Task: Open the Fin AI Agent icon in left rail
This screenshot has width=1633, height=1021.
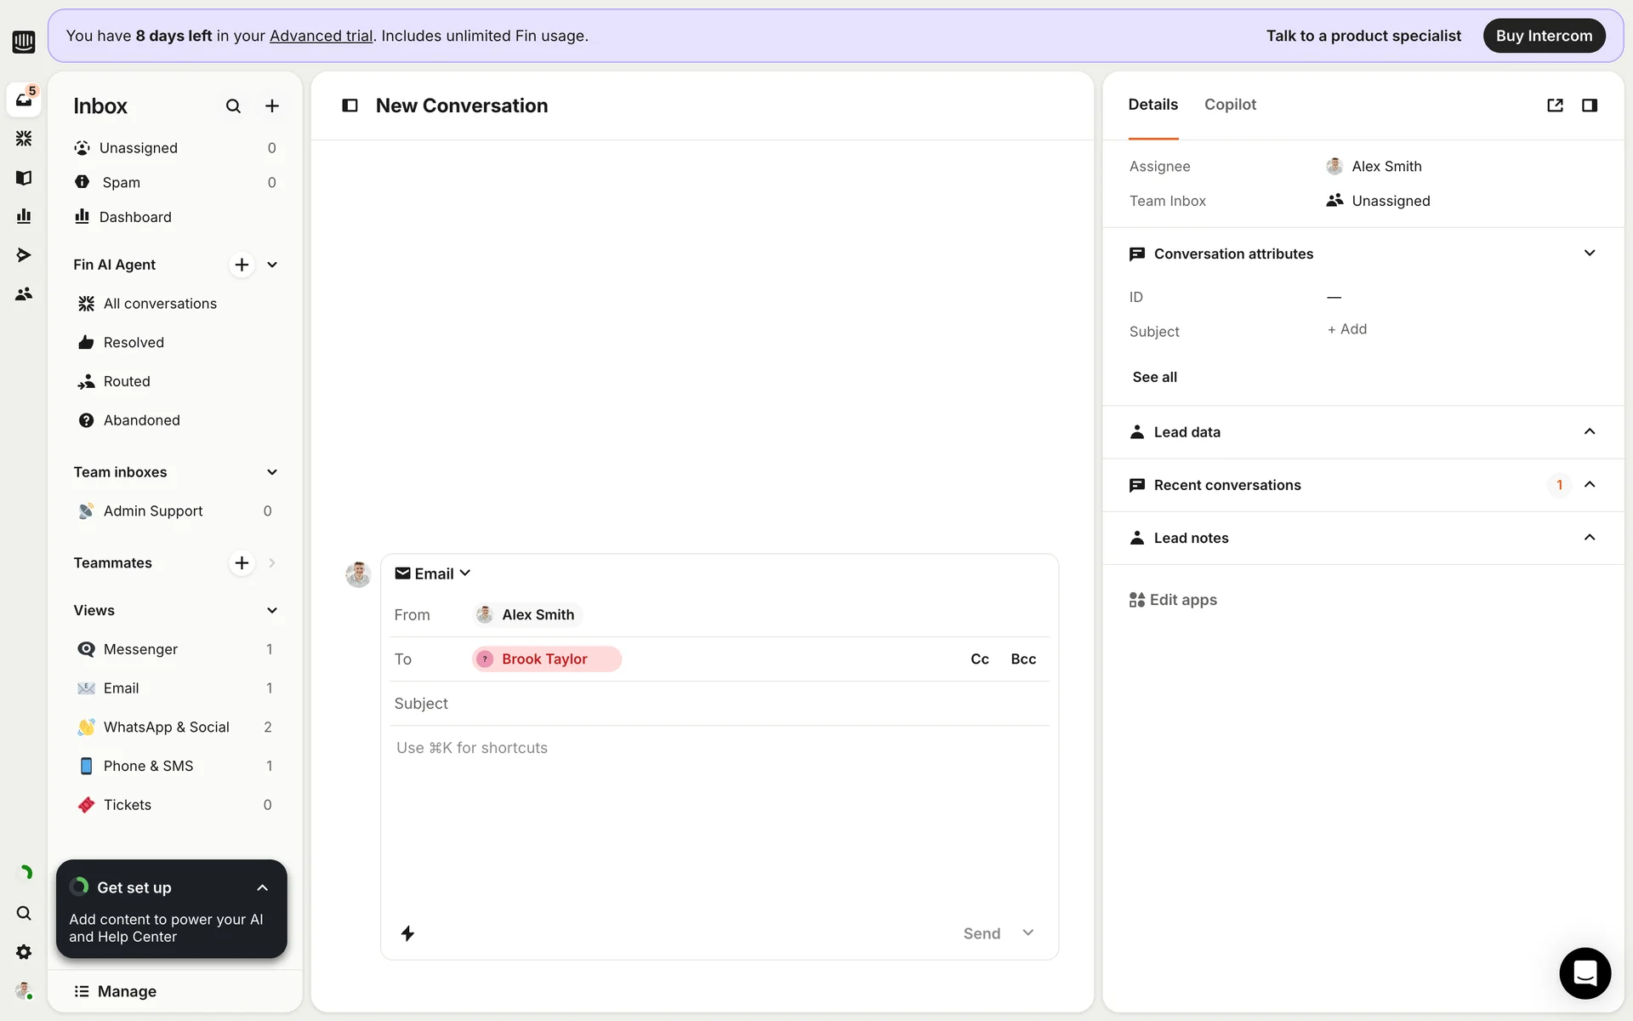Action: tap(24, 138)
